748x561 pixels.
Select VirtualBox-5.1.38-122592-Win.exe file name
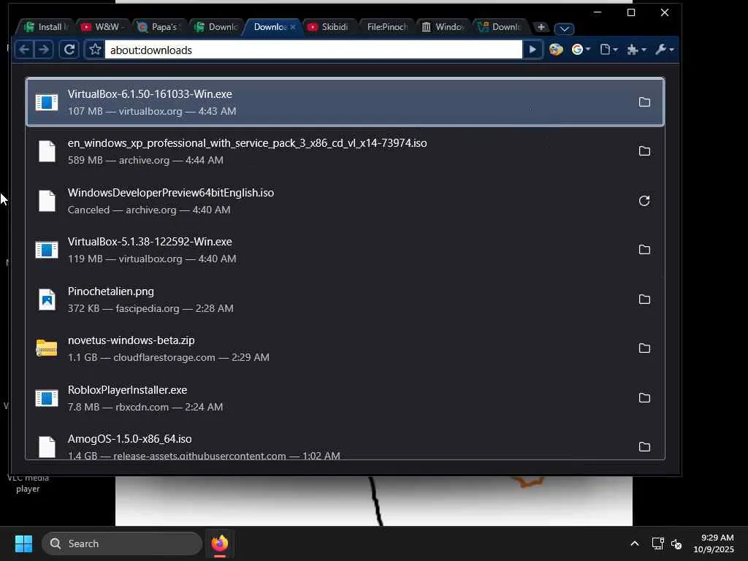point(150,242)
